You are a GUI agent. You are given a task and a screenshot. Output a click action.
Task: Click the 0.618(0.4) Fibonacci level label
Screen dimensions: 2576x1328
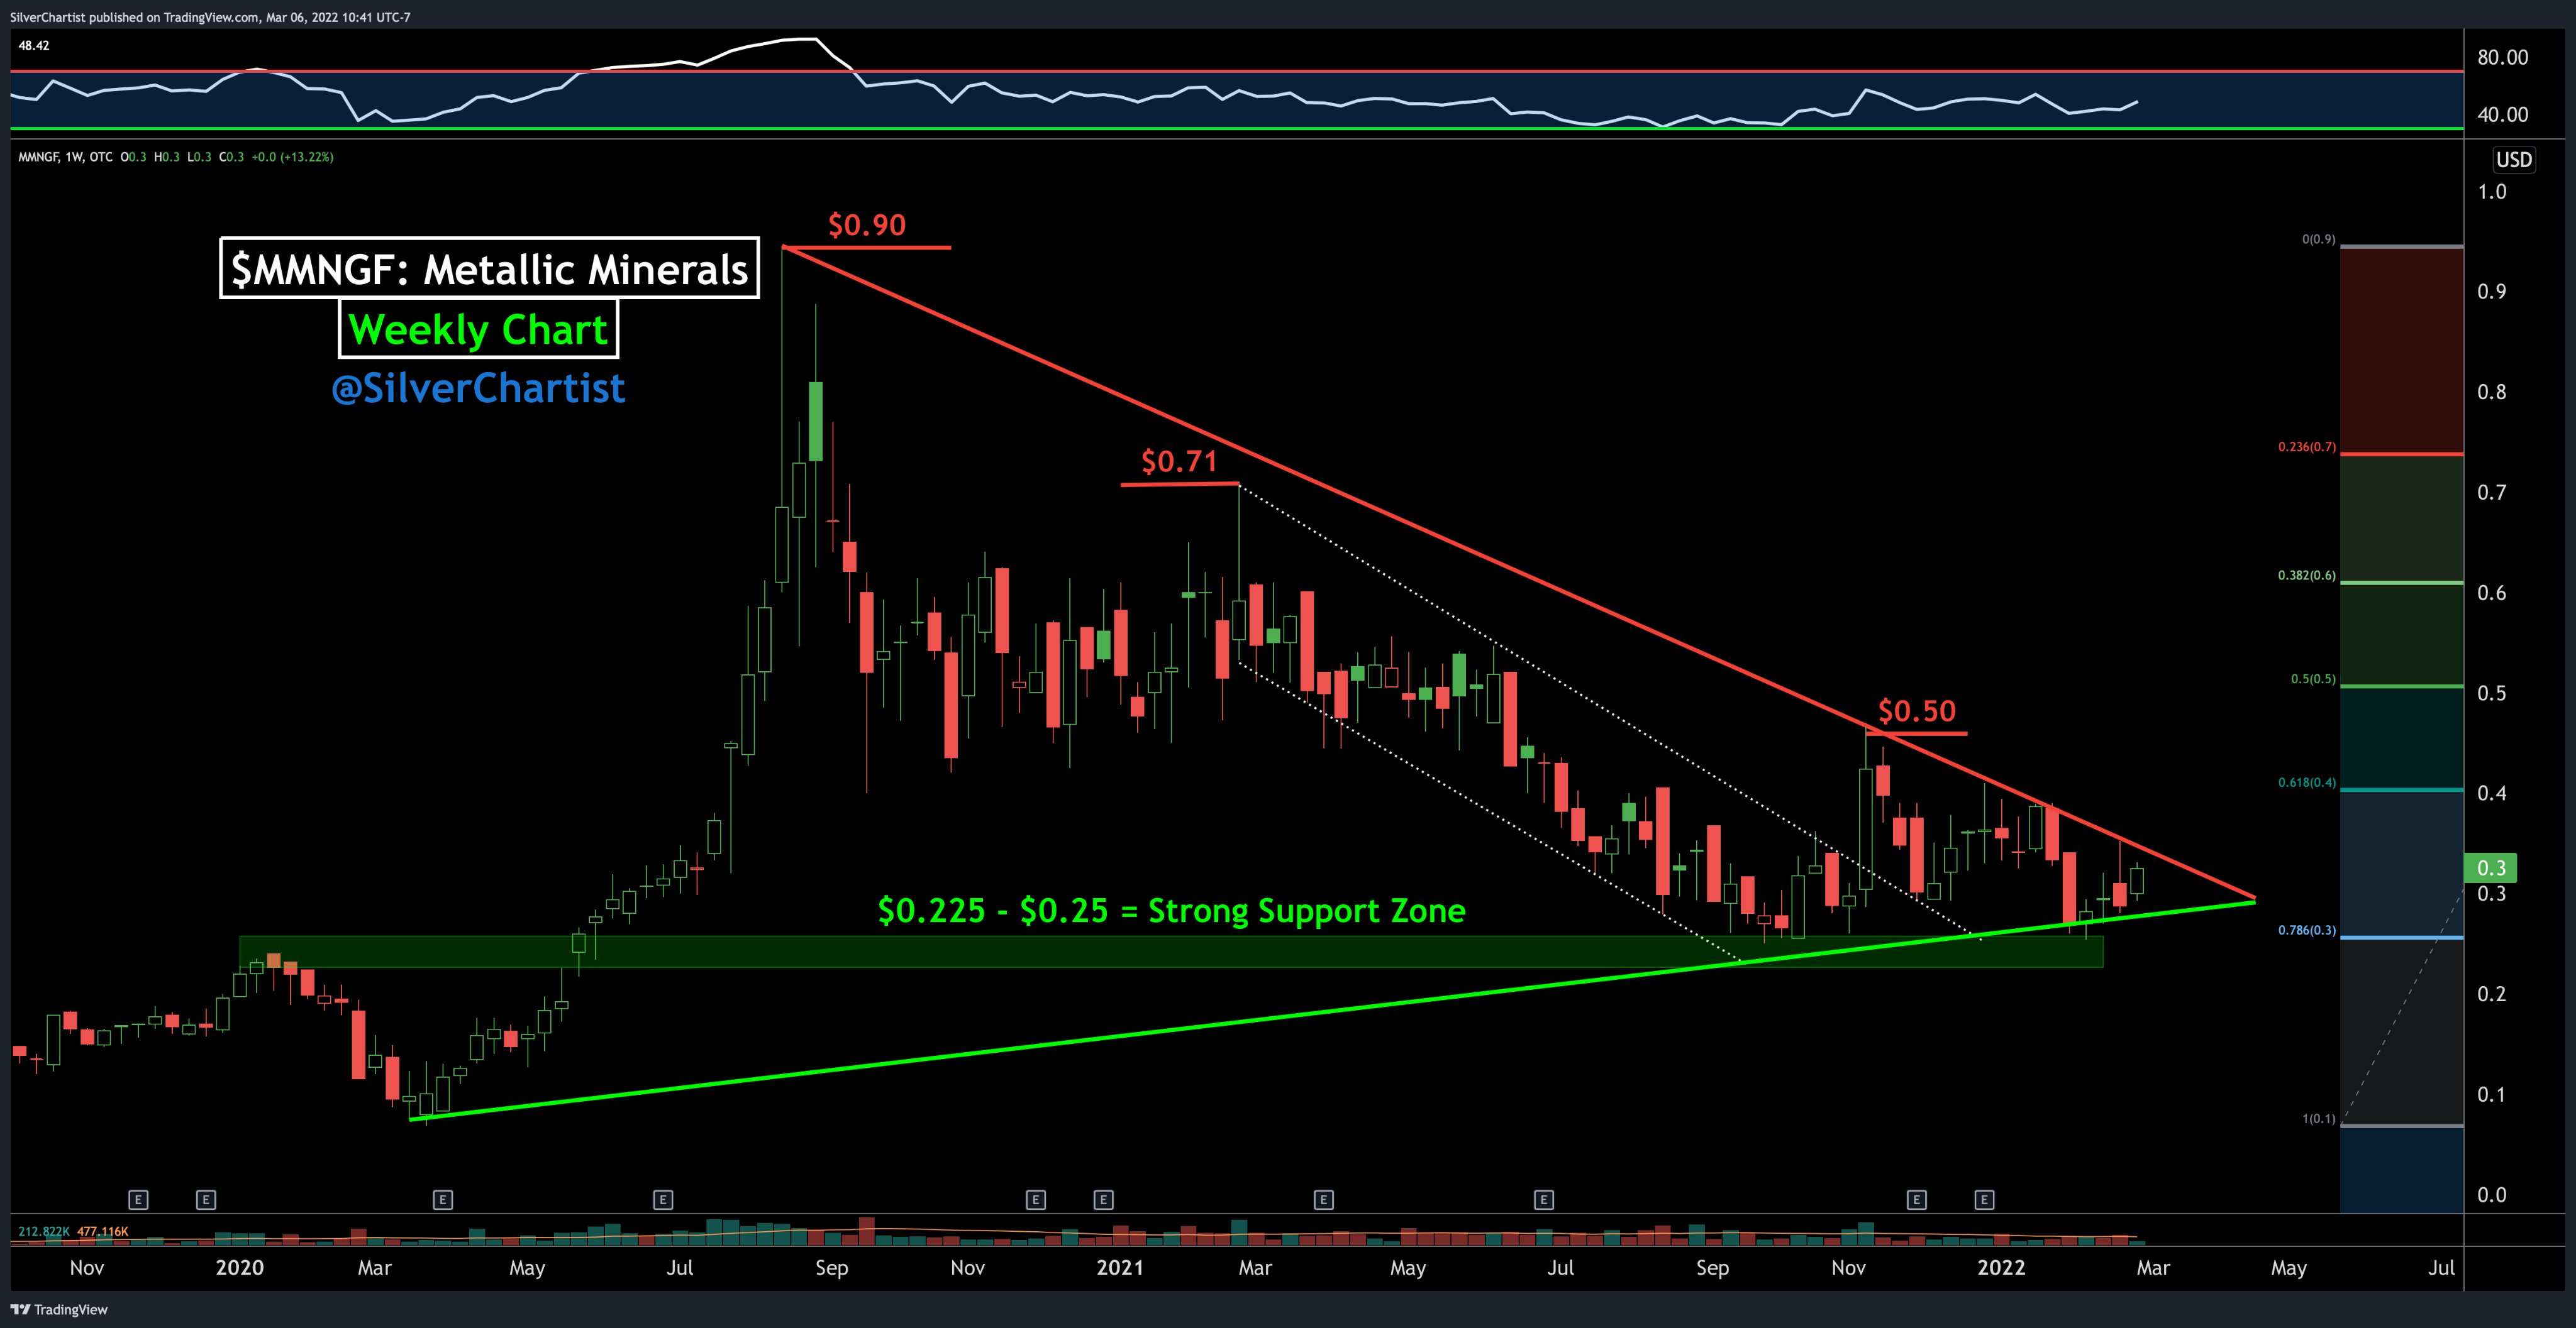2306,782
